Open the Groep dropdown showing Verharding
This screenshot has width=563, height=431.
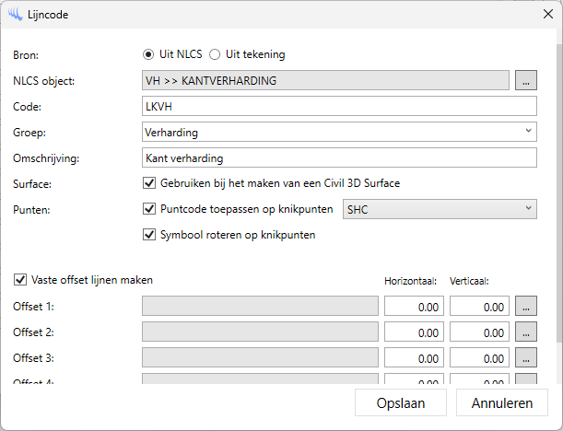(338, 132)
